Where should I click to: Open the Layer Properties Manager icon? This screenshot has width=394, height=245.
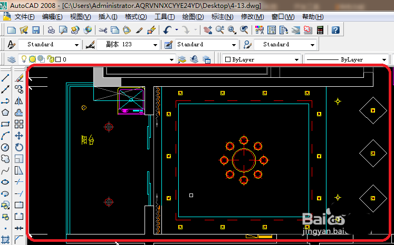point(11,59)
